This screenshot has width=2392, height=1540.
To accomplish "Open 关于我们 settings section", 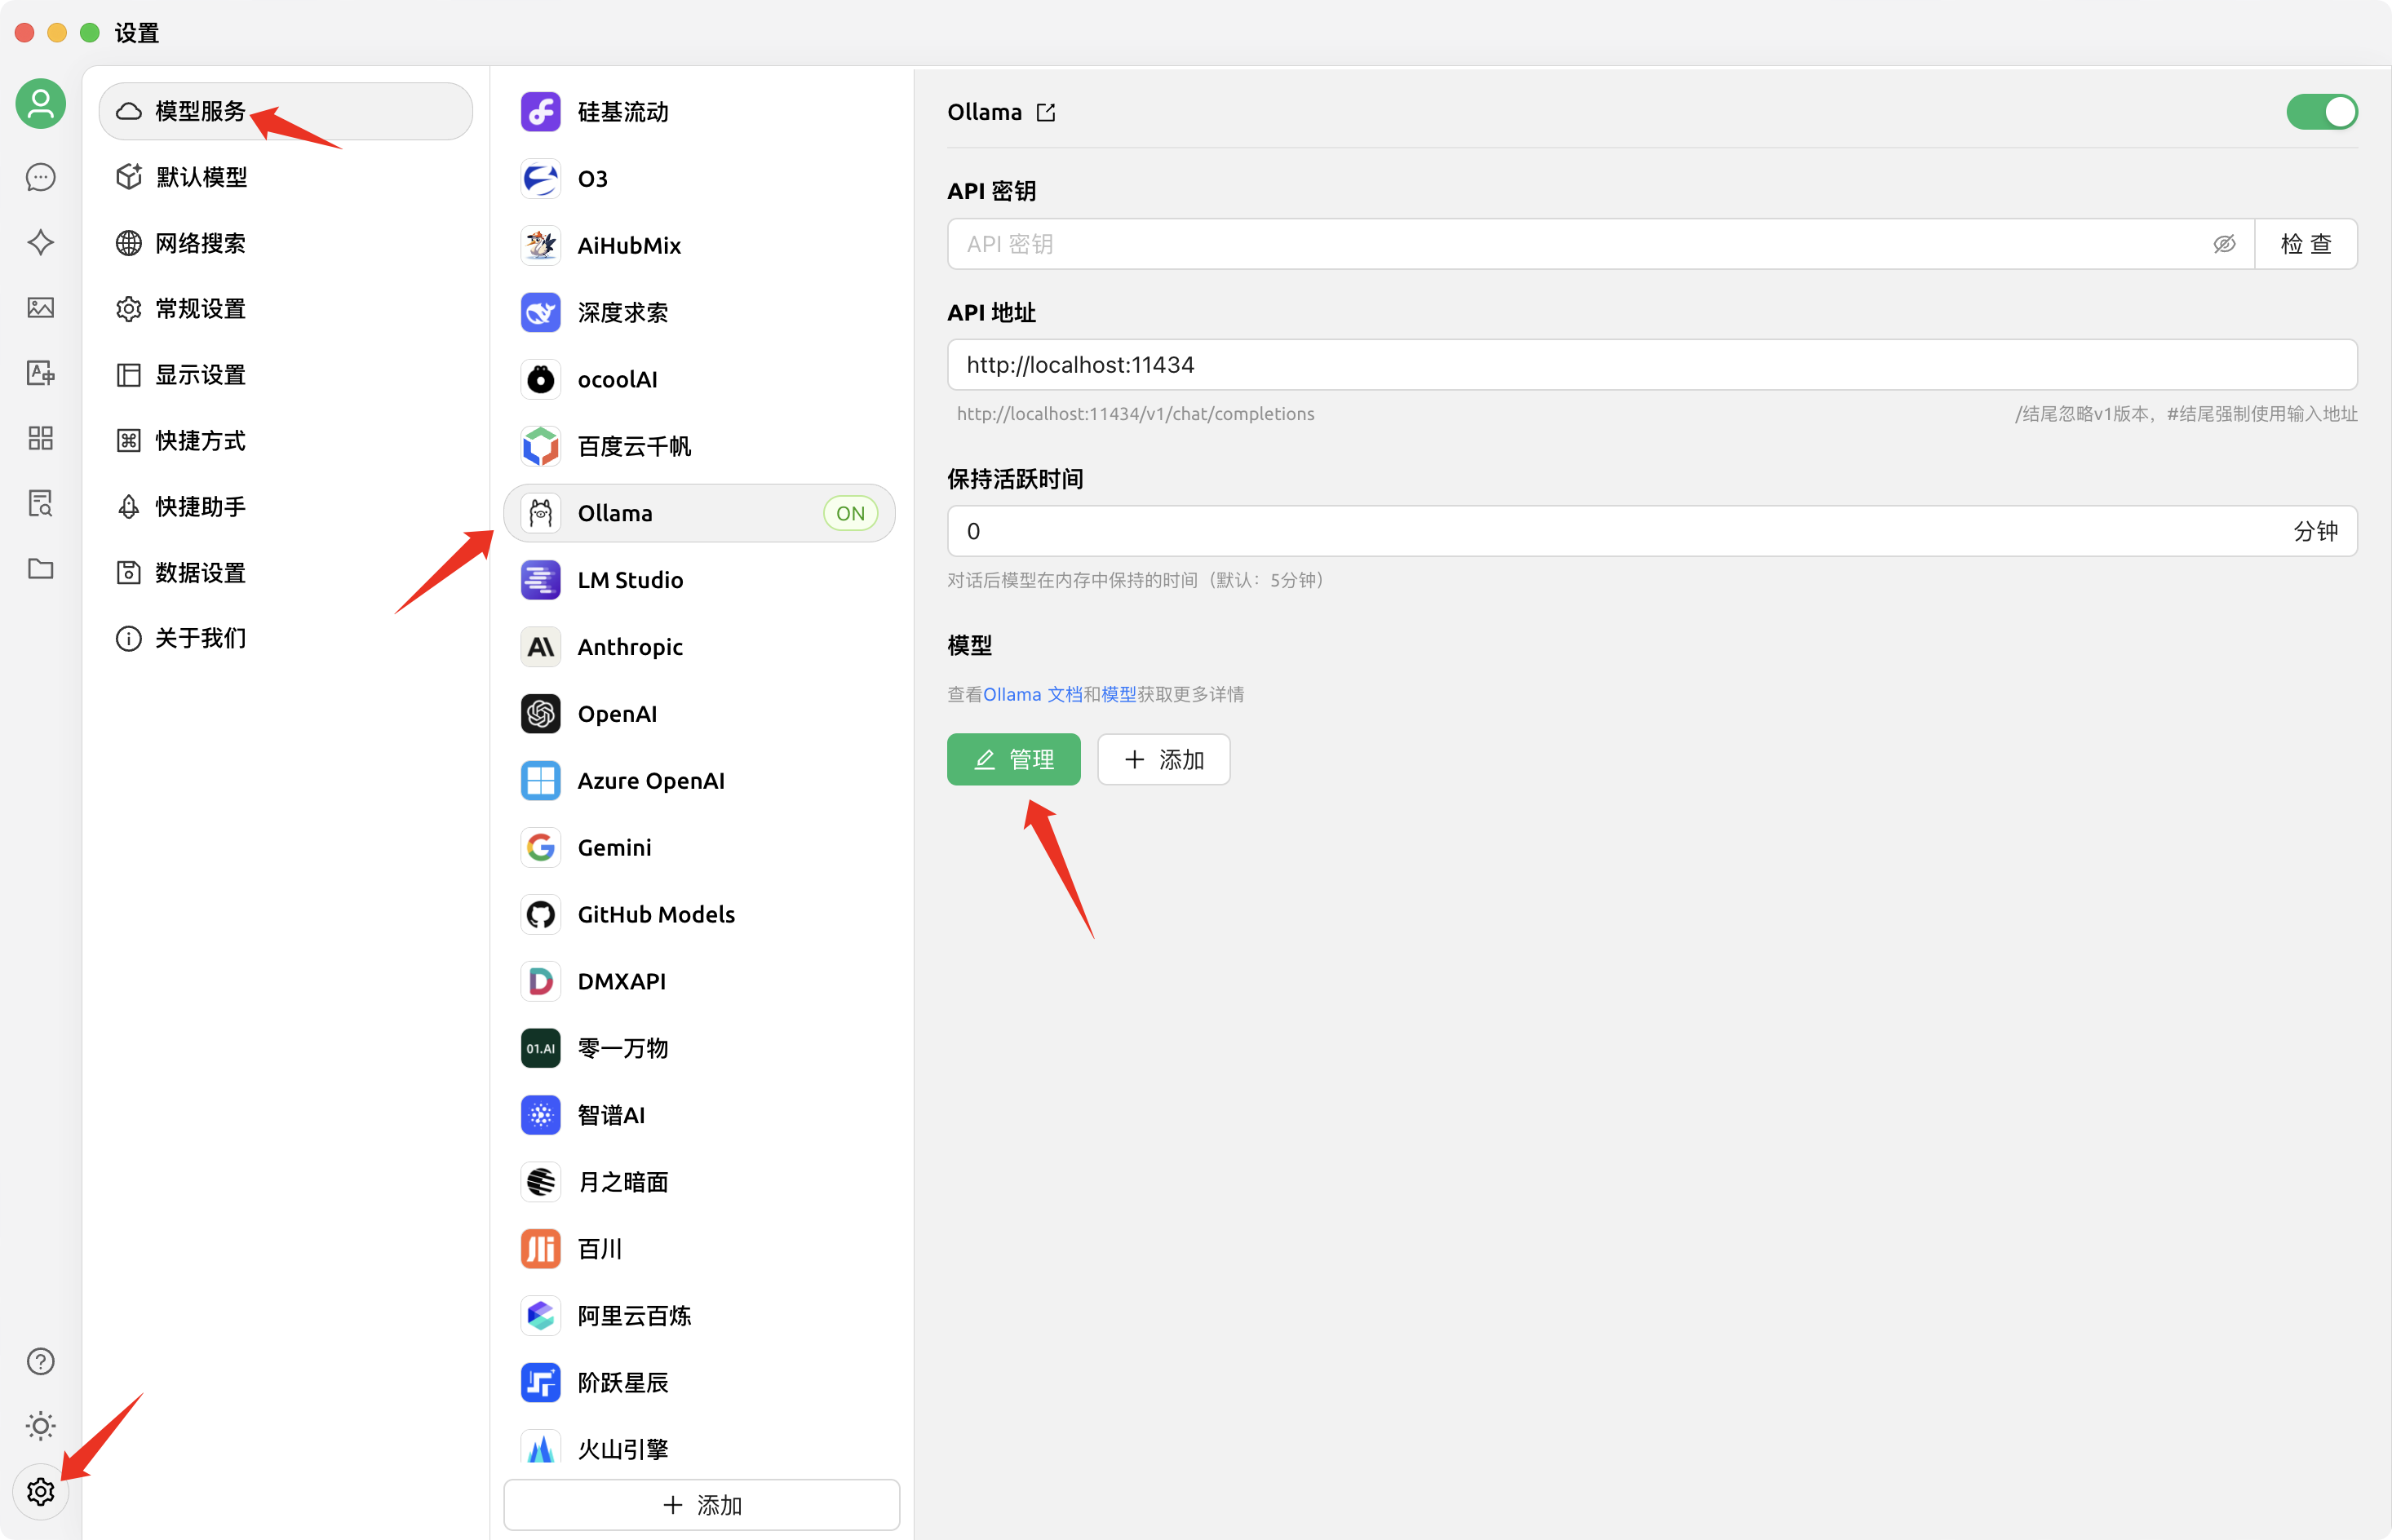I will click(285, 639).
